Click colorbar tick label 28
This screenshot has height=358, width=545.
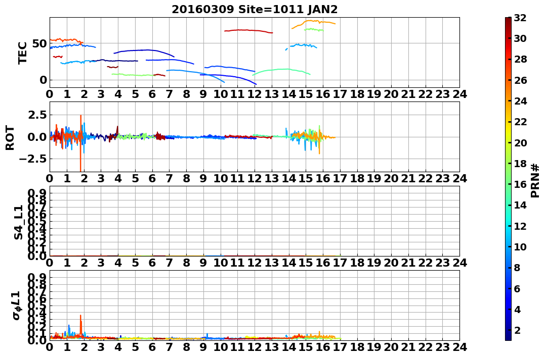tap(520, 59)
